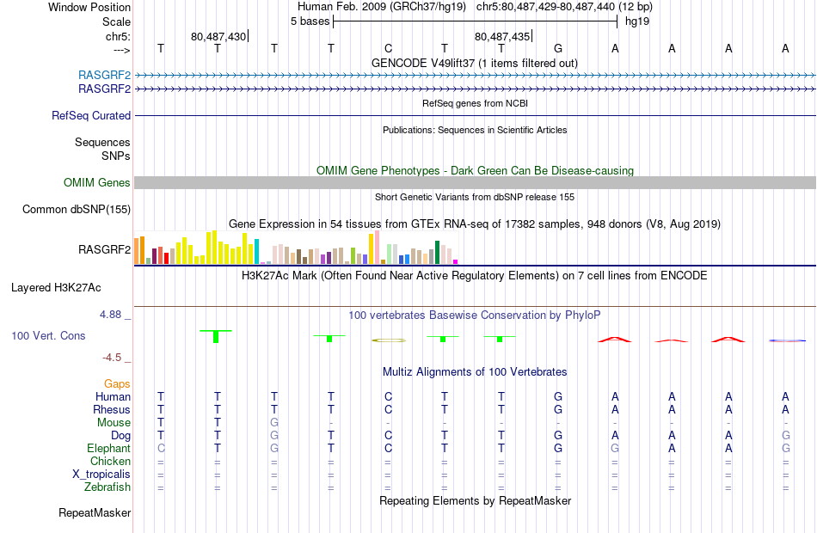Open Publications: Sequences in Scientific Articles title

pyautogui.click(x=475, y=130)
